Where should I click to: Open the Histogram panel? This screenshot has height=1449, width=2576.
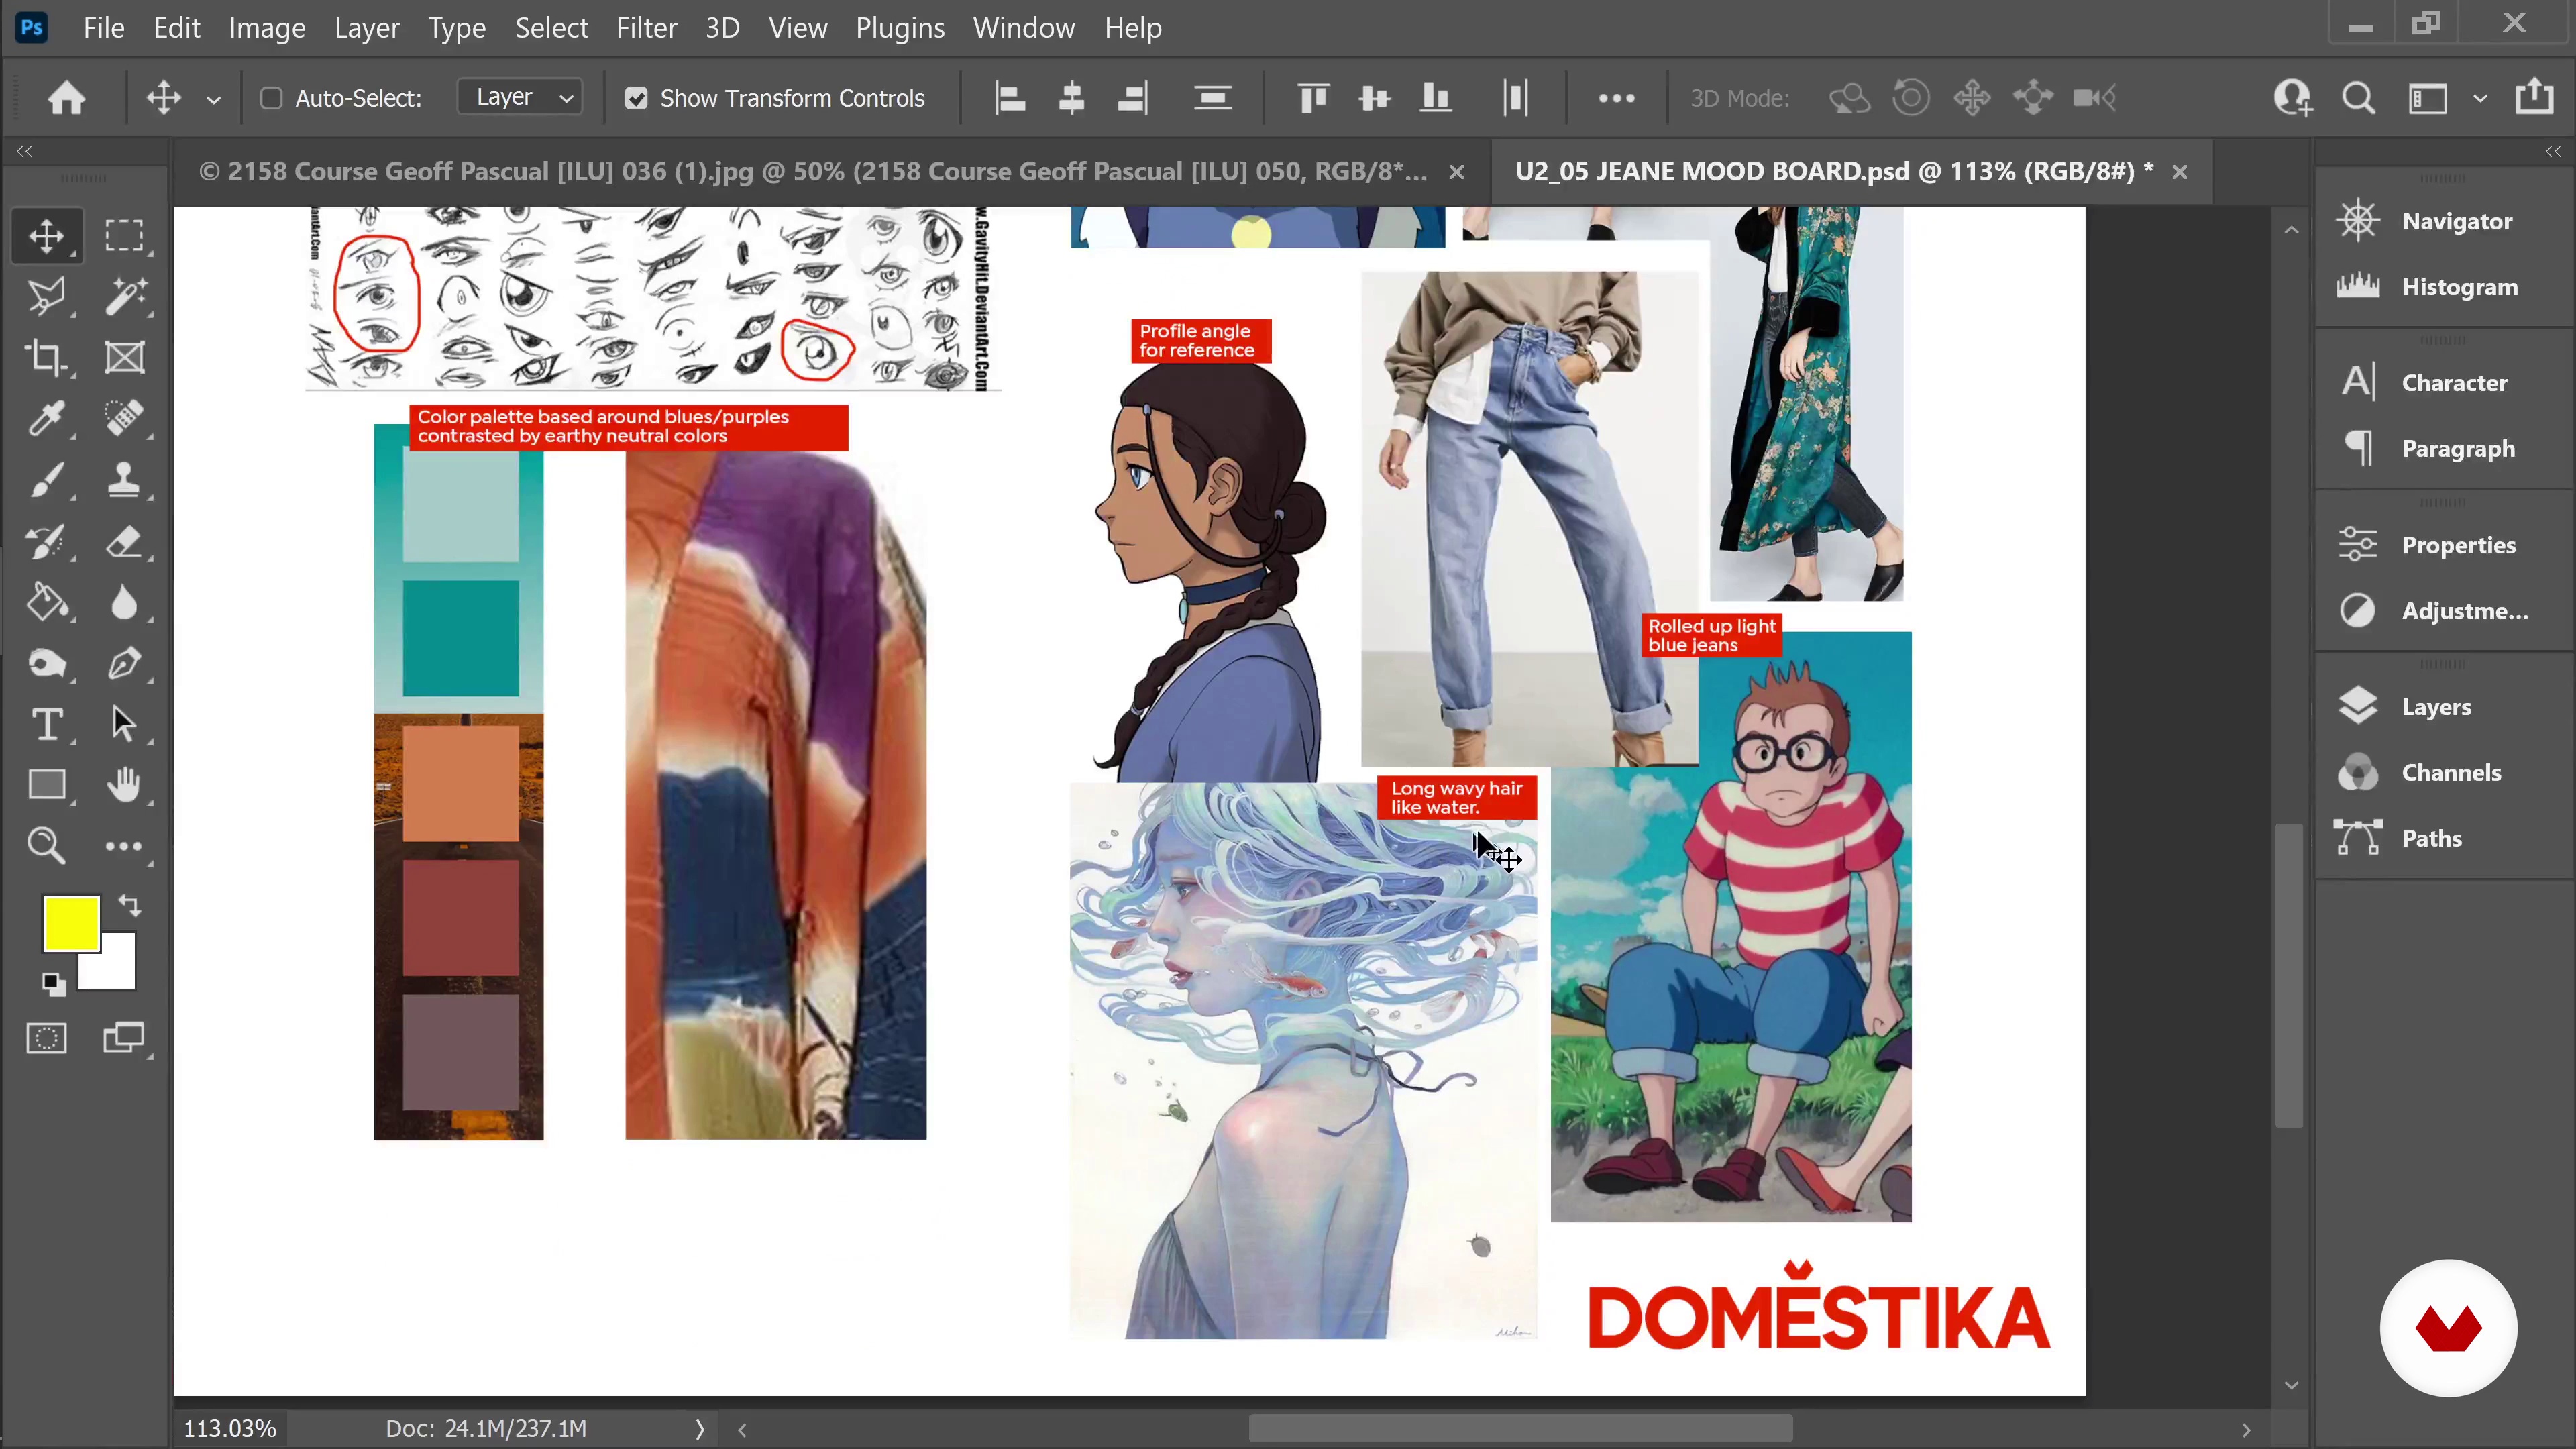point(2428,287)
